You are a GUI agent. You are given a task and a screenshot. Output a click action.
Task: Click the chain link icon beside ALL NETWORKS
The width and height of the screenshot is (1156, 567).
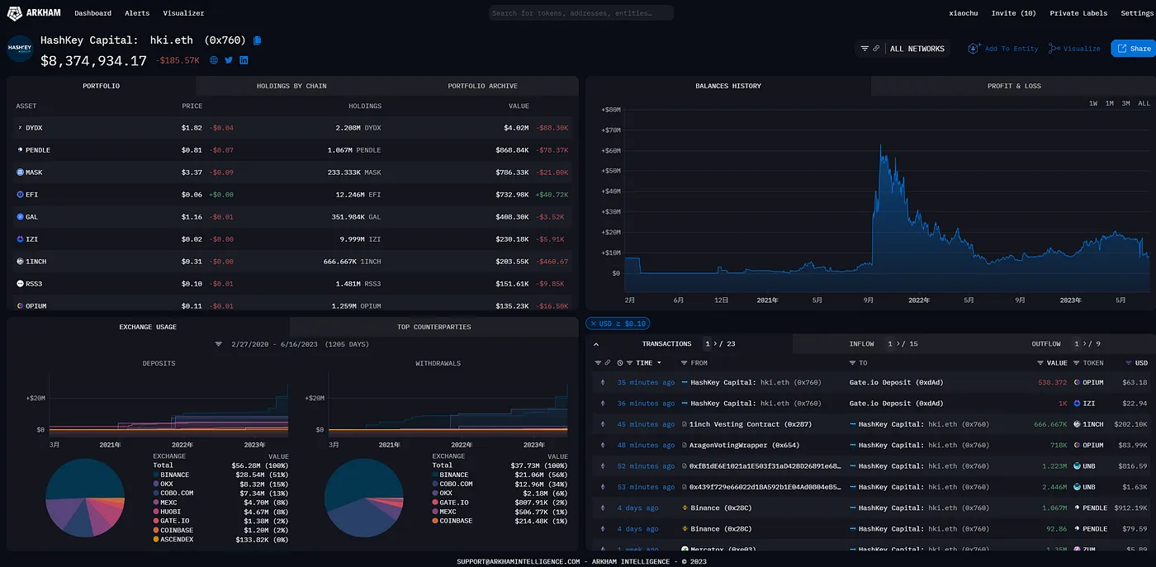coord(876,49)
